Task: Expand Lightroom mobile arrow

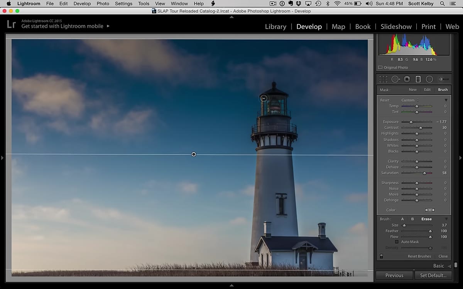Action: [x=108, y=26]
